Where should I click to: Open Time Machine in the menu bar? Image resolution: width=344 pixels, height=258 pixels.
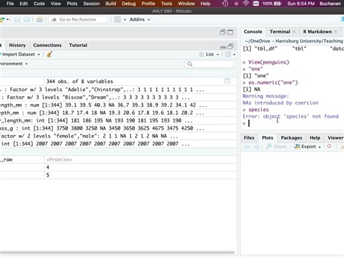[x=225, y=3]
